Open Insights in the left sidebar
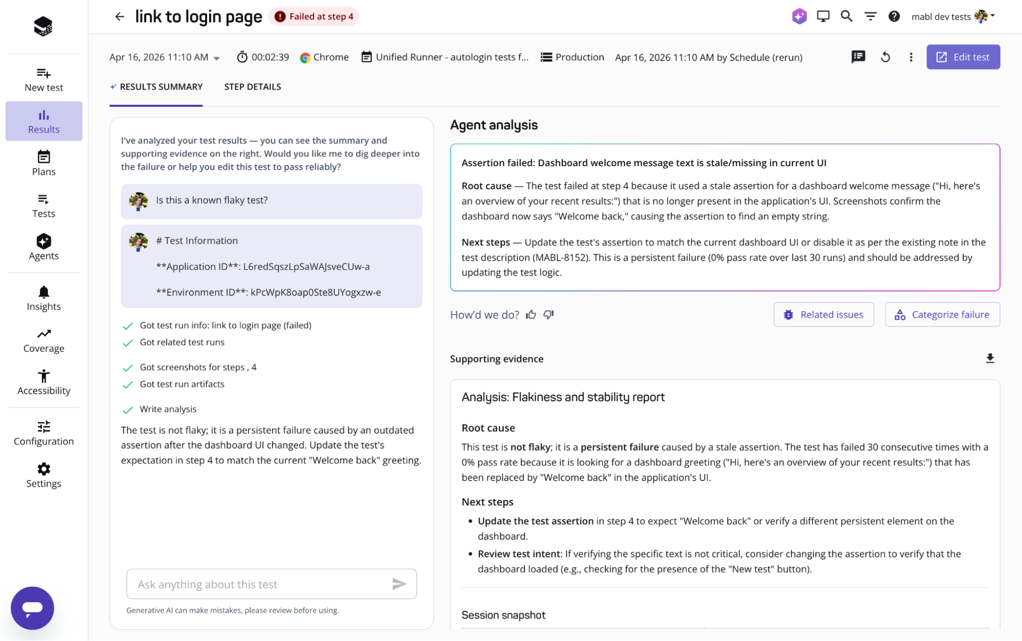The image size is (1022, 641). tap(44, 299)
